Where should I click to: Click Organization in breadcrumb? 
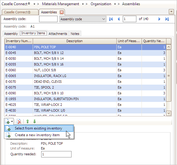[101, 4]
